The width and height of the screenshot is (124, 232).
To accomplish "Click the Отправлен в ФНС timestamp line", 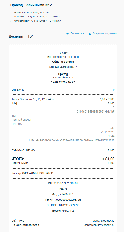I will tap(38, 21).
